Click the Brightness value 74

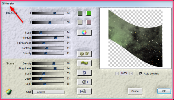68,68
